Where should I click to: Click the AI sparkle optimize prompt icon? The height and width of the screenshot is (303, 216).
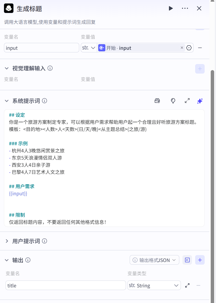click(x=200, y=101)
